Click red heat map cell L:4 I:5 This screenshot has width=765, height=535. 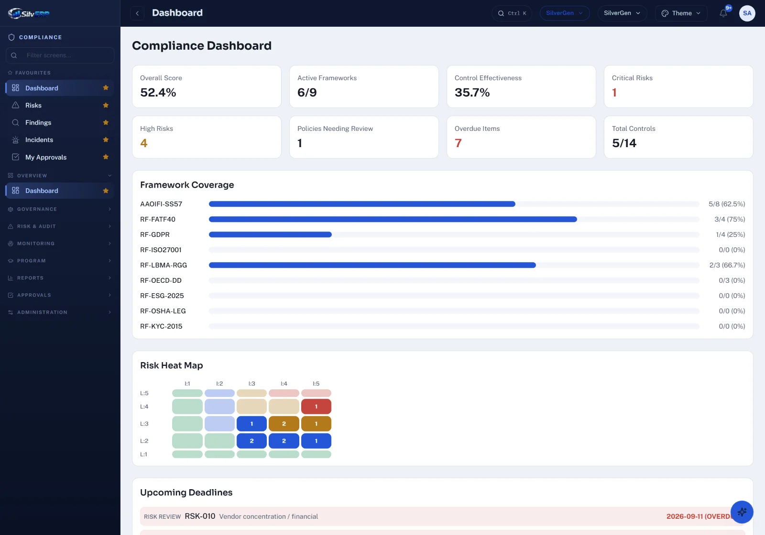point(316,407)
